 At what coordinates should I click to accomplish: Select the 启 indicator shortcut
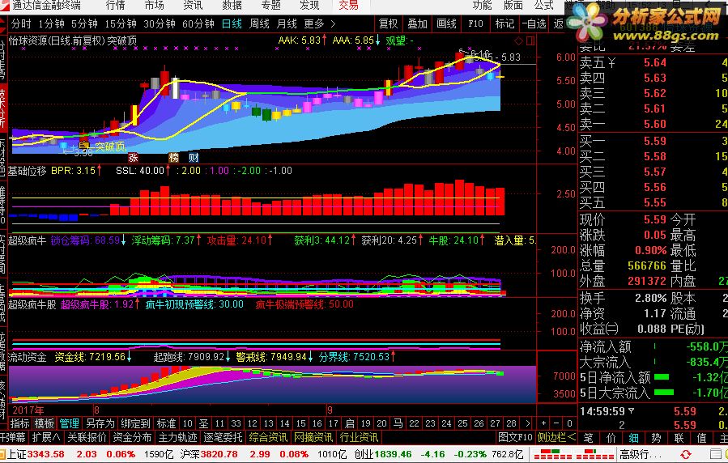[350, 423]
